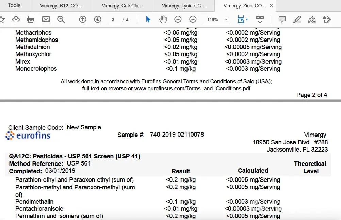This screenshot has width=341, height=220.
Task: Go to previous page with up arrow
Action: point(83,19)
